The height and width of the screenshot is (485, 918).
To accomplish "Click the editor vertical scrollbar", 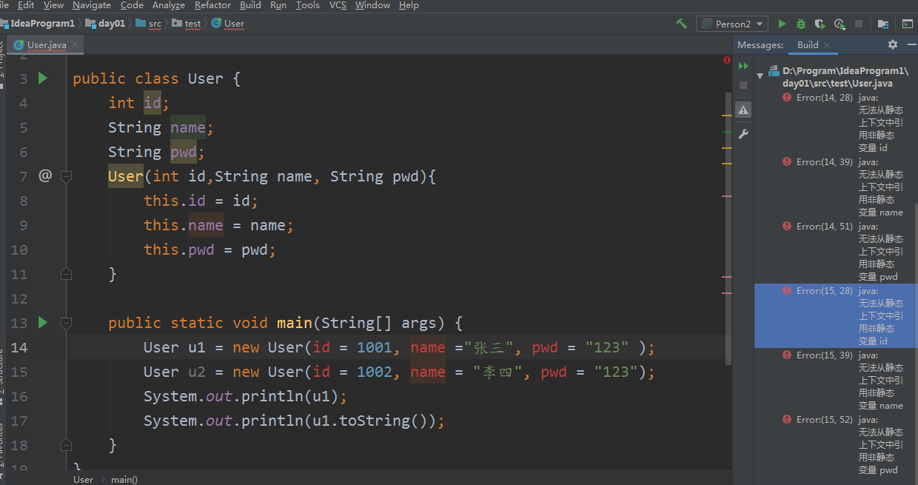I will point(729,228).
